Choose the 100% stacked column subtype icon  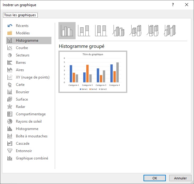click(x=101, y=31)
